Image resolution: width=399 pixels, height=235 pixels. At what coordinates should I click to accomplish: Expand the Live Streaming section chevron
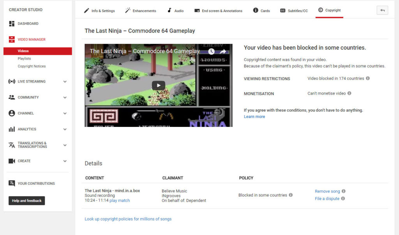point(65,82)
